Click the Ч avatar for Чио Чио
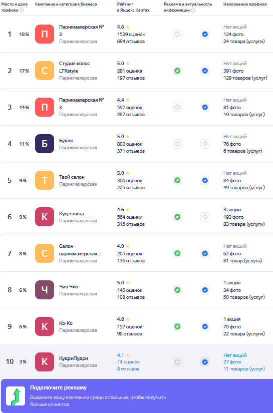 click(x=45, y=290)
